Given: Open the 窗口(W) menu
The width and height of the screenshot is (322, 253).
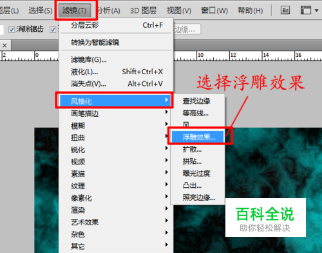Looking at the screenshot, I should 214,10.
